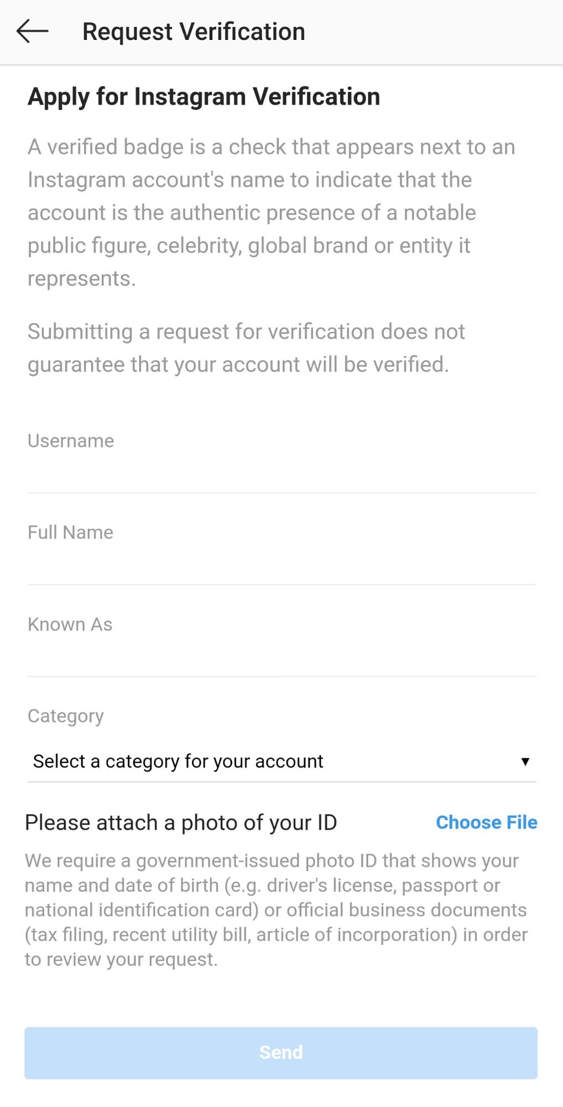The height and width of the screenshot is (1107, 563).
Task: Tap the Full Name field label
Action: click(x=70, y=532)
